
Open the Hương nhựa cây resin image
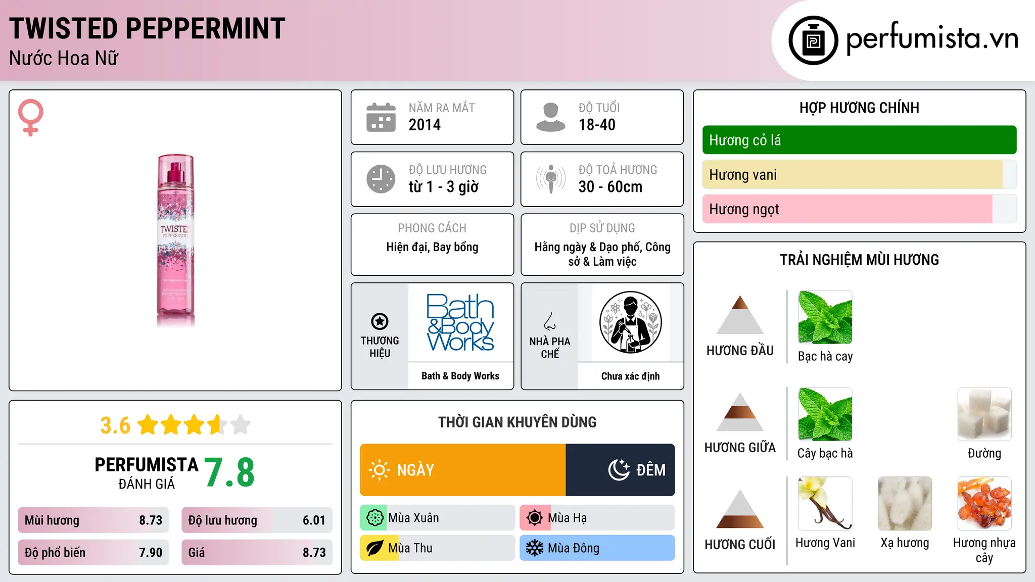(984, 504)
